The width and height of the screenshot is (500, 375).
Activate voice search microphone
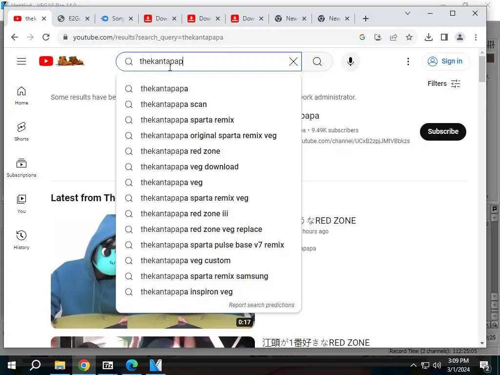351,61
